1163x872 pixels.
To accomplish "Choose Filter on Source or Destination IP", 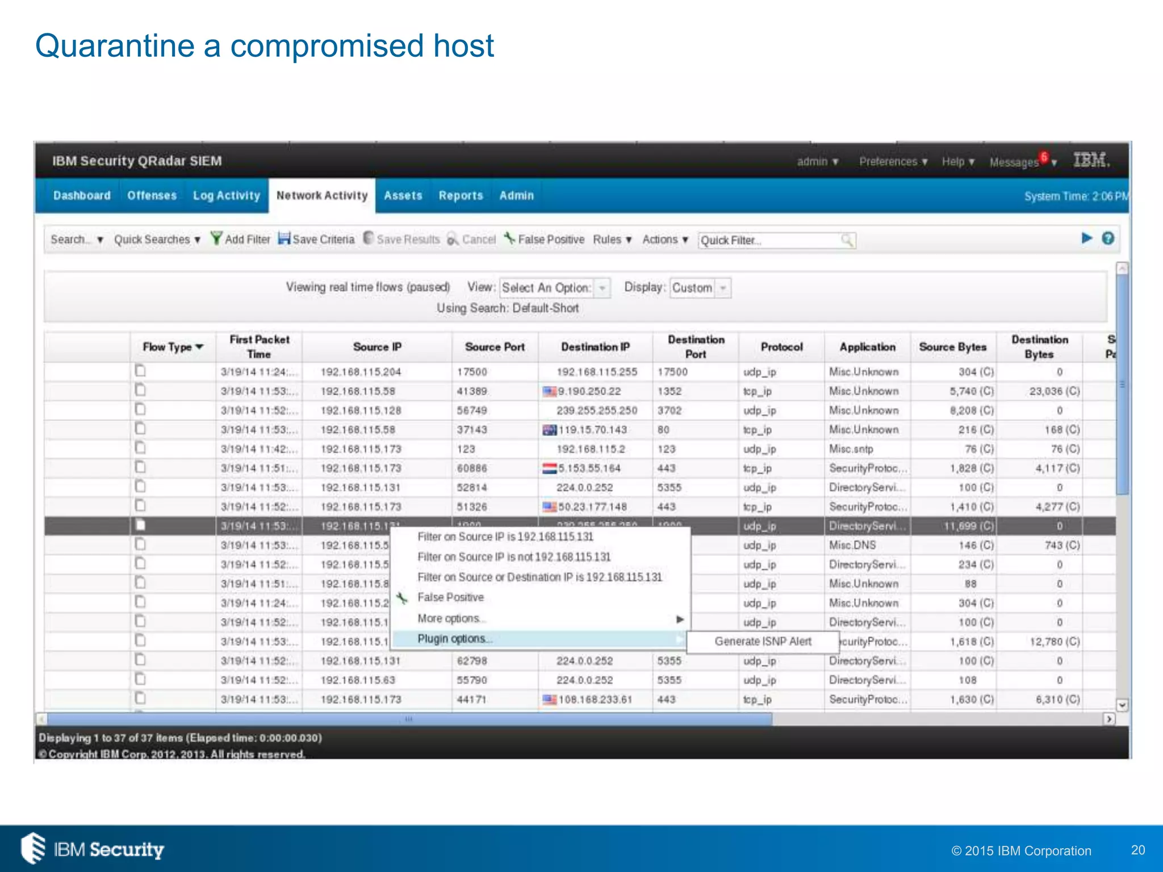I will (x=540, y=577).
